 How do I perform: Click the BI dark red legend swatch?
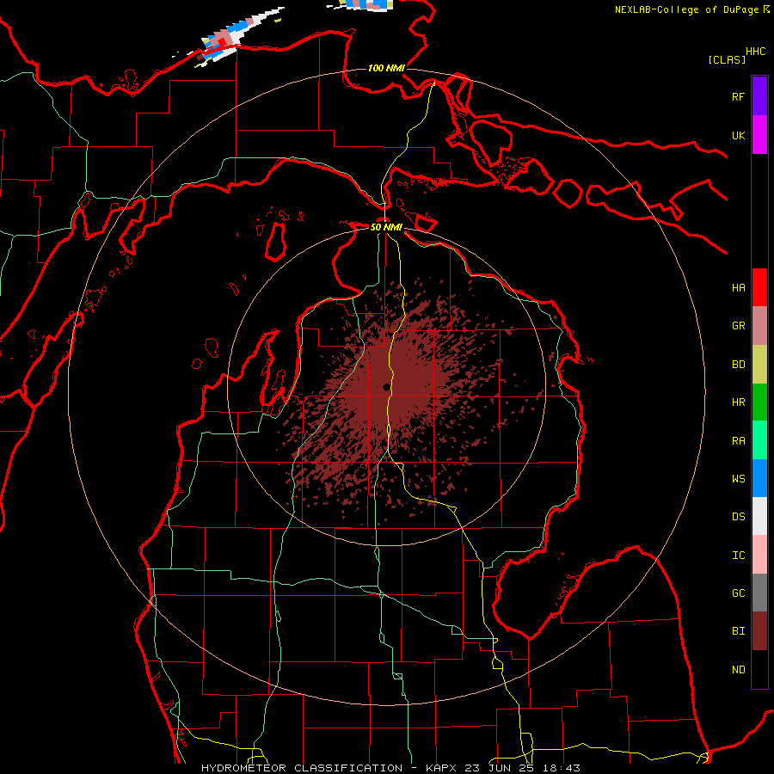759,631
